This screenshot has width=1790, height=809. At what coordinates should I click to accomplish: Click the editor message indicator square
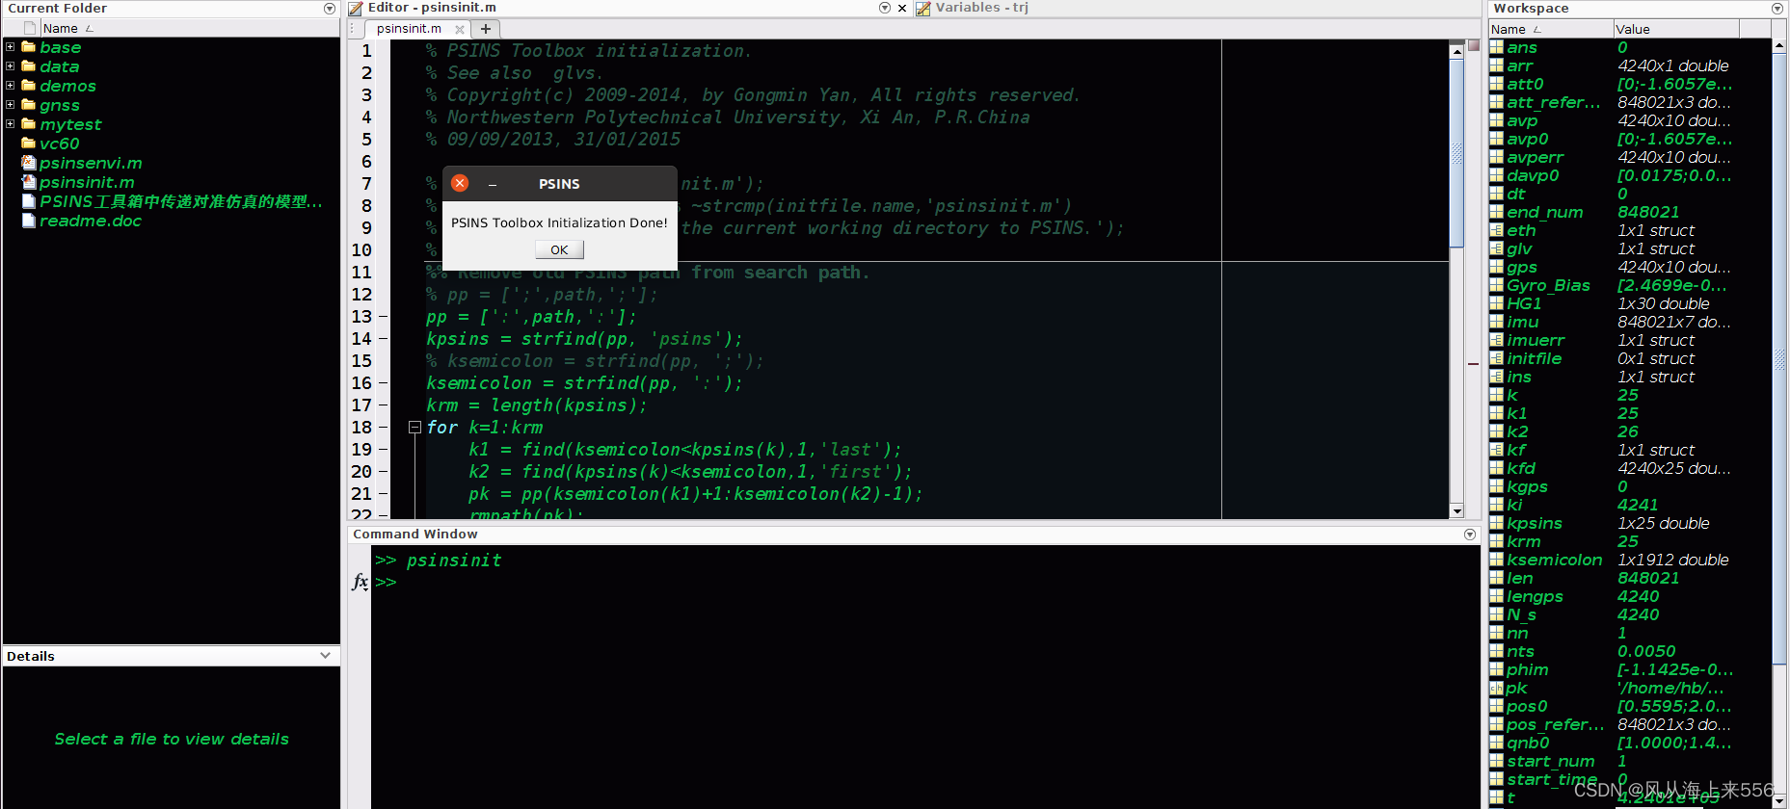coord(1473,45)
